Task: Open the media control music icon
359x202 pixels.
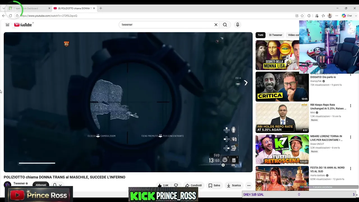Action: pyautogui.click(x=316, y=16)
